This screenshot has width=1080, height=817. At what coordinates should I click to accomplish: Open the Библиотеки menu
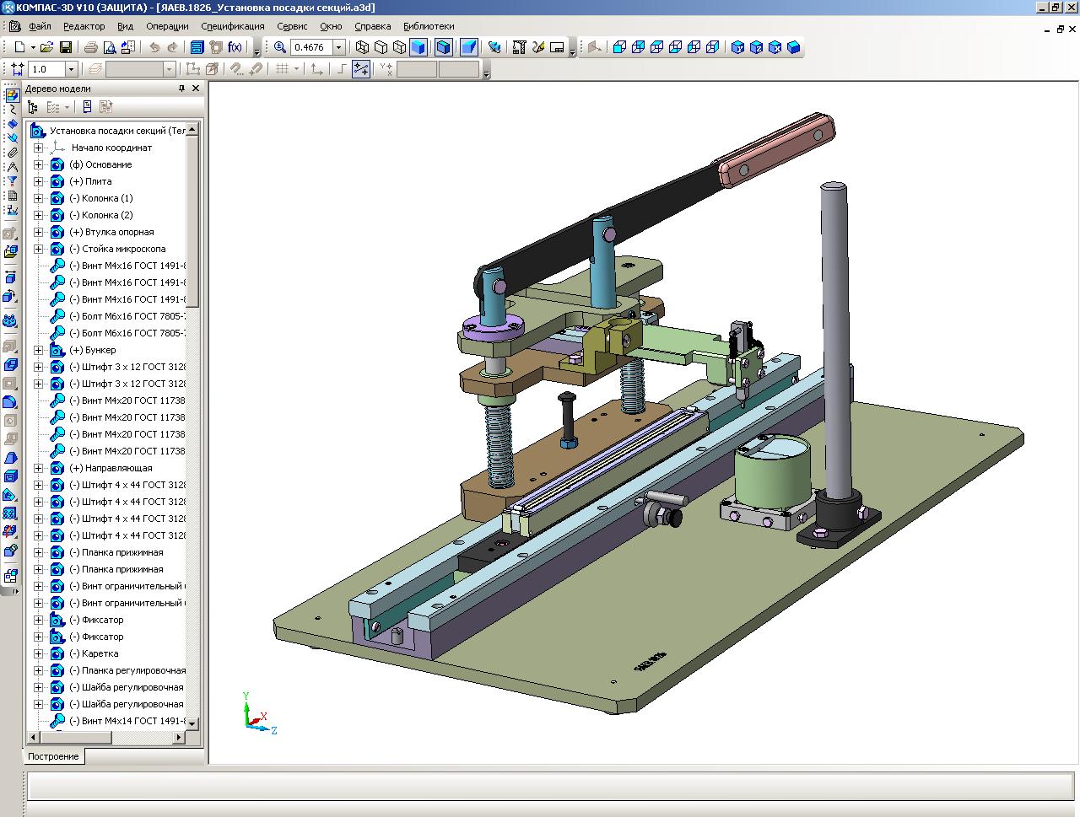[428, 26]
